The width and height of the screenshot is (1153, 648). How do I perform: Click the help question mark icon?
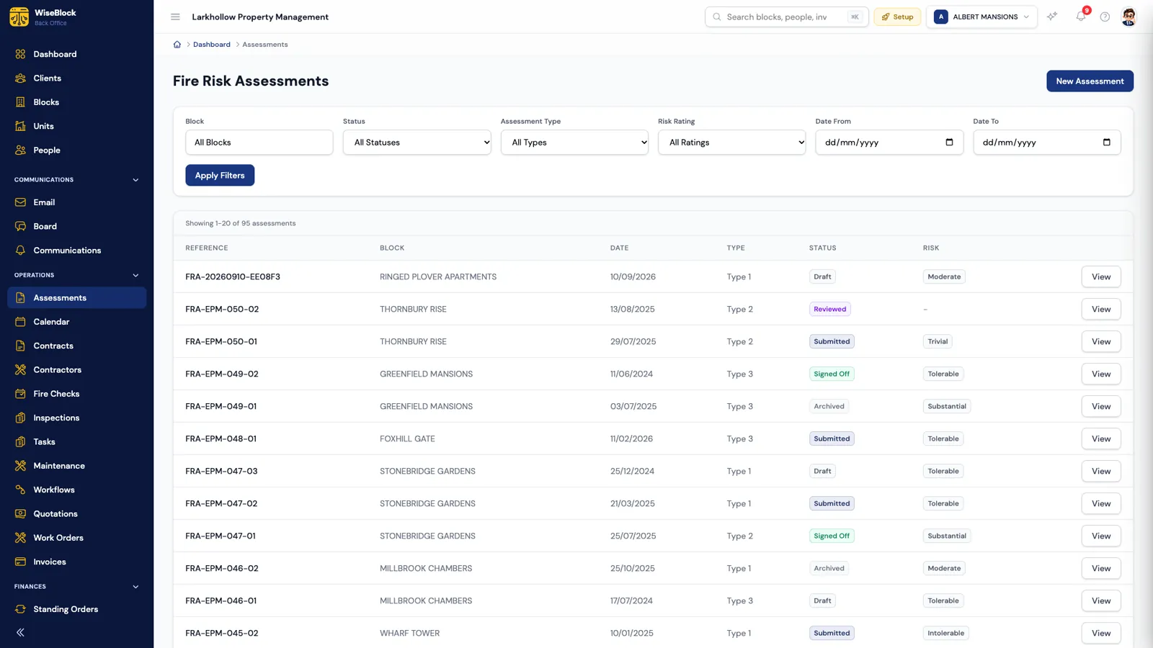[x=1105, y=17]
